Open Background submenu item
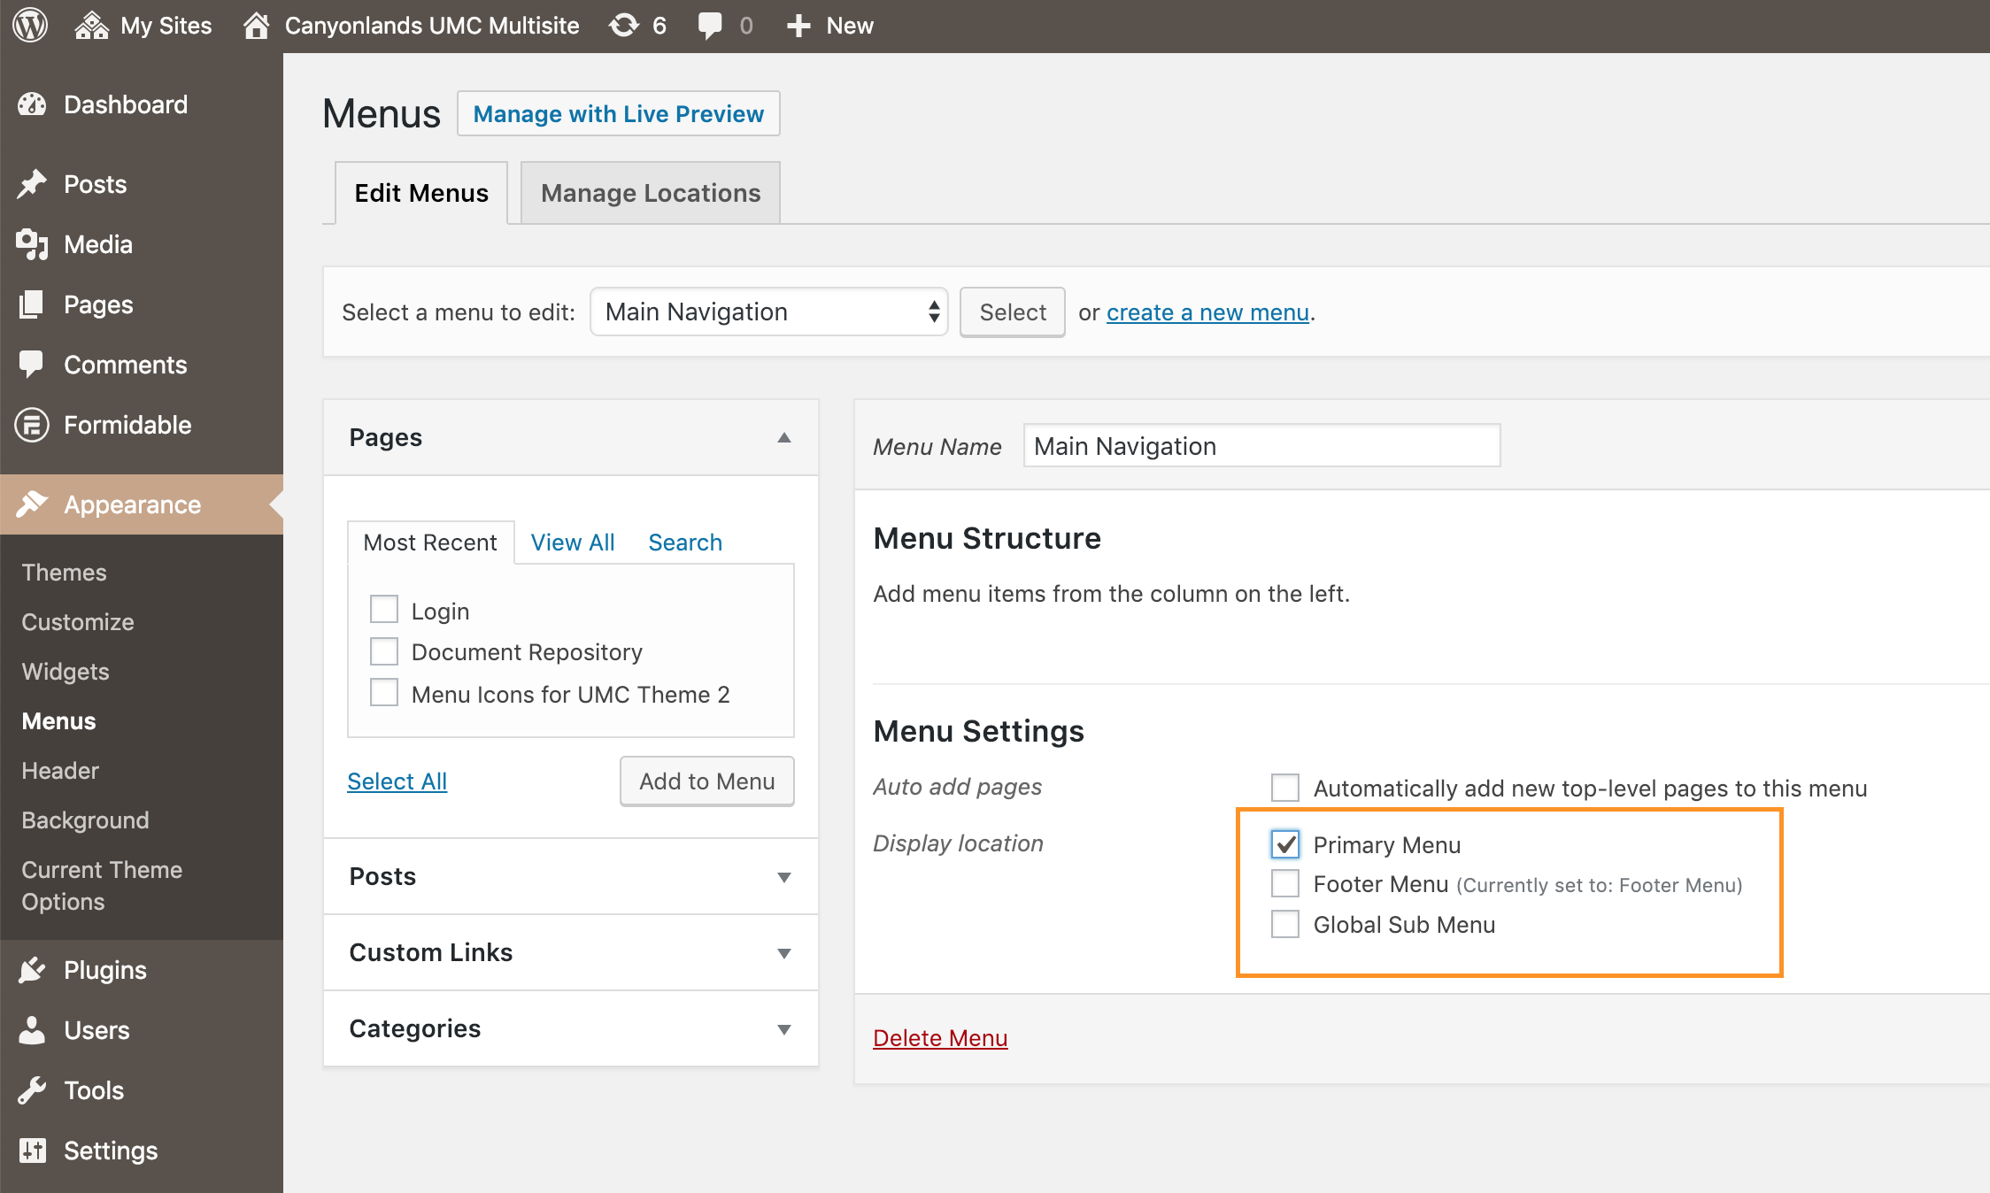 point(85,820)
